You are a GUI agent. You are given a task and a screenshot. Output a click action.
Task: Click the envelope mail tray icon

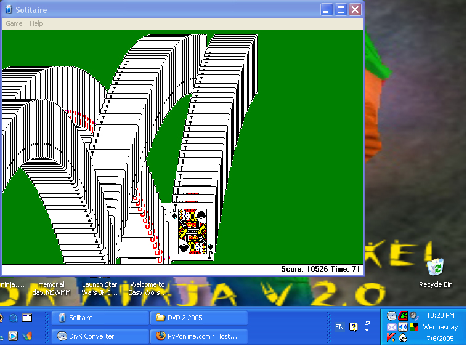[x=391, y=327]
